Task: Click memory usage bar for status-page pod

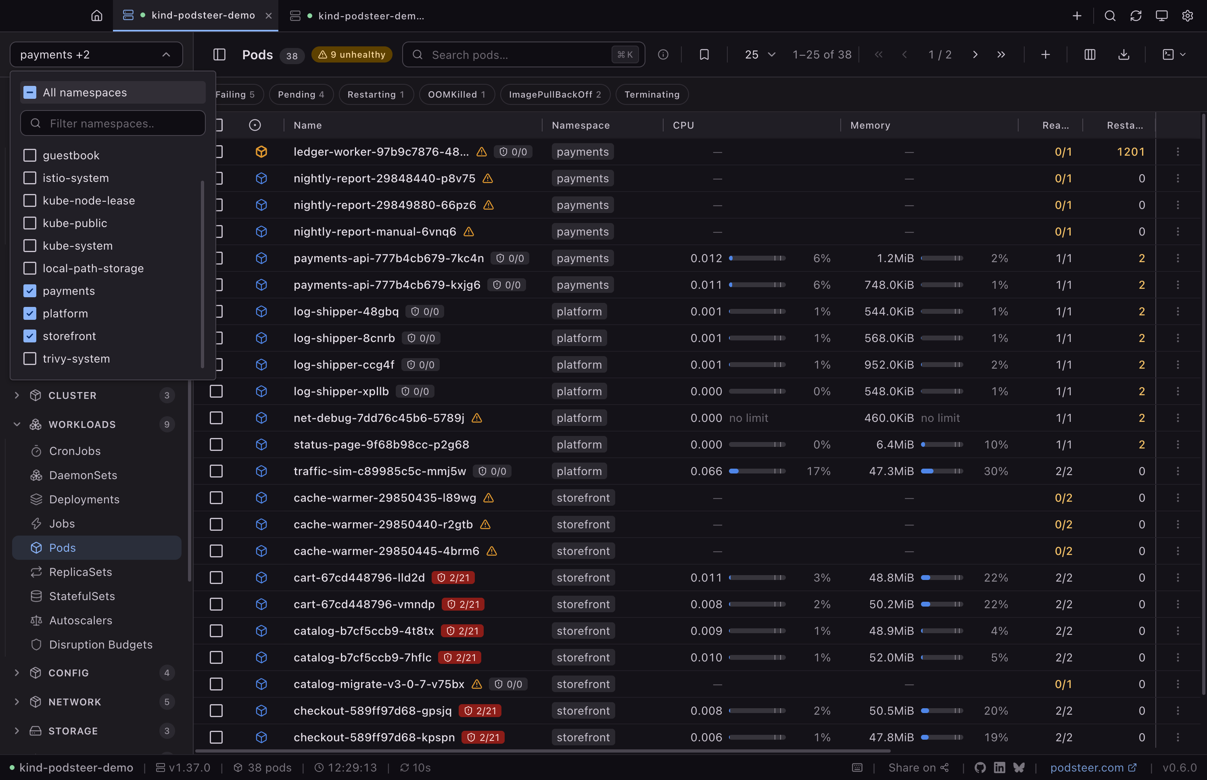Action: click(x=942, y=445)
